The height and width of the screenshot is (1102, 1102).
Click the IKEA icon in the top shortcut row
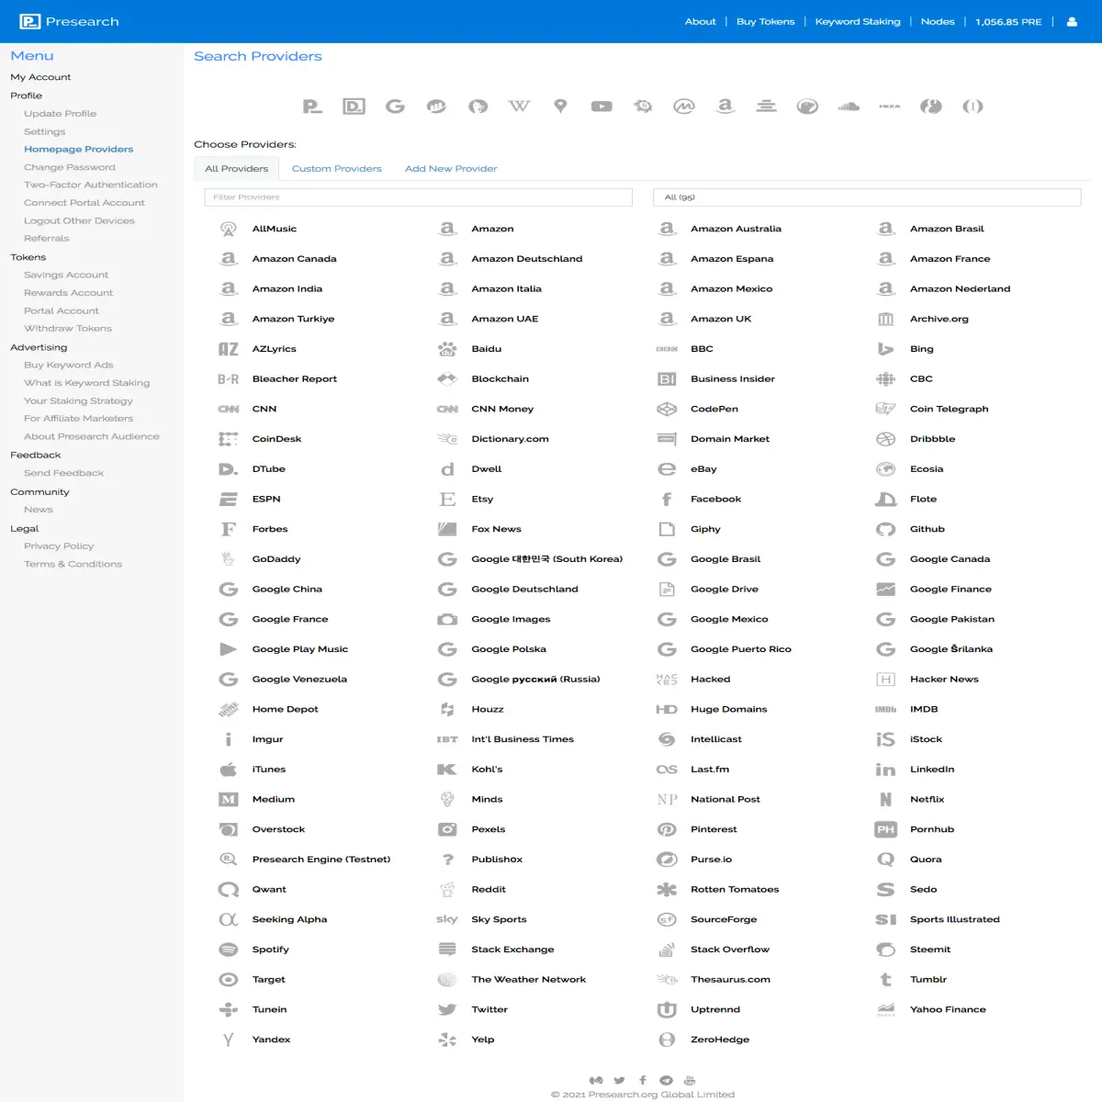pyautogui.click(x=890, y=107)
